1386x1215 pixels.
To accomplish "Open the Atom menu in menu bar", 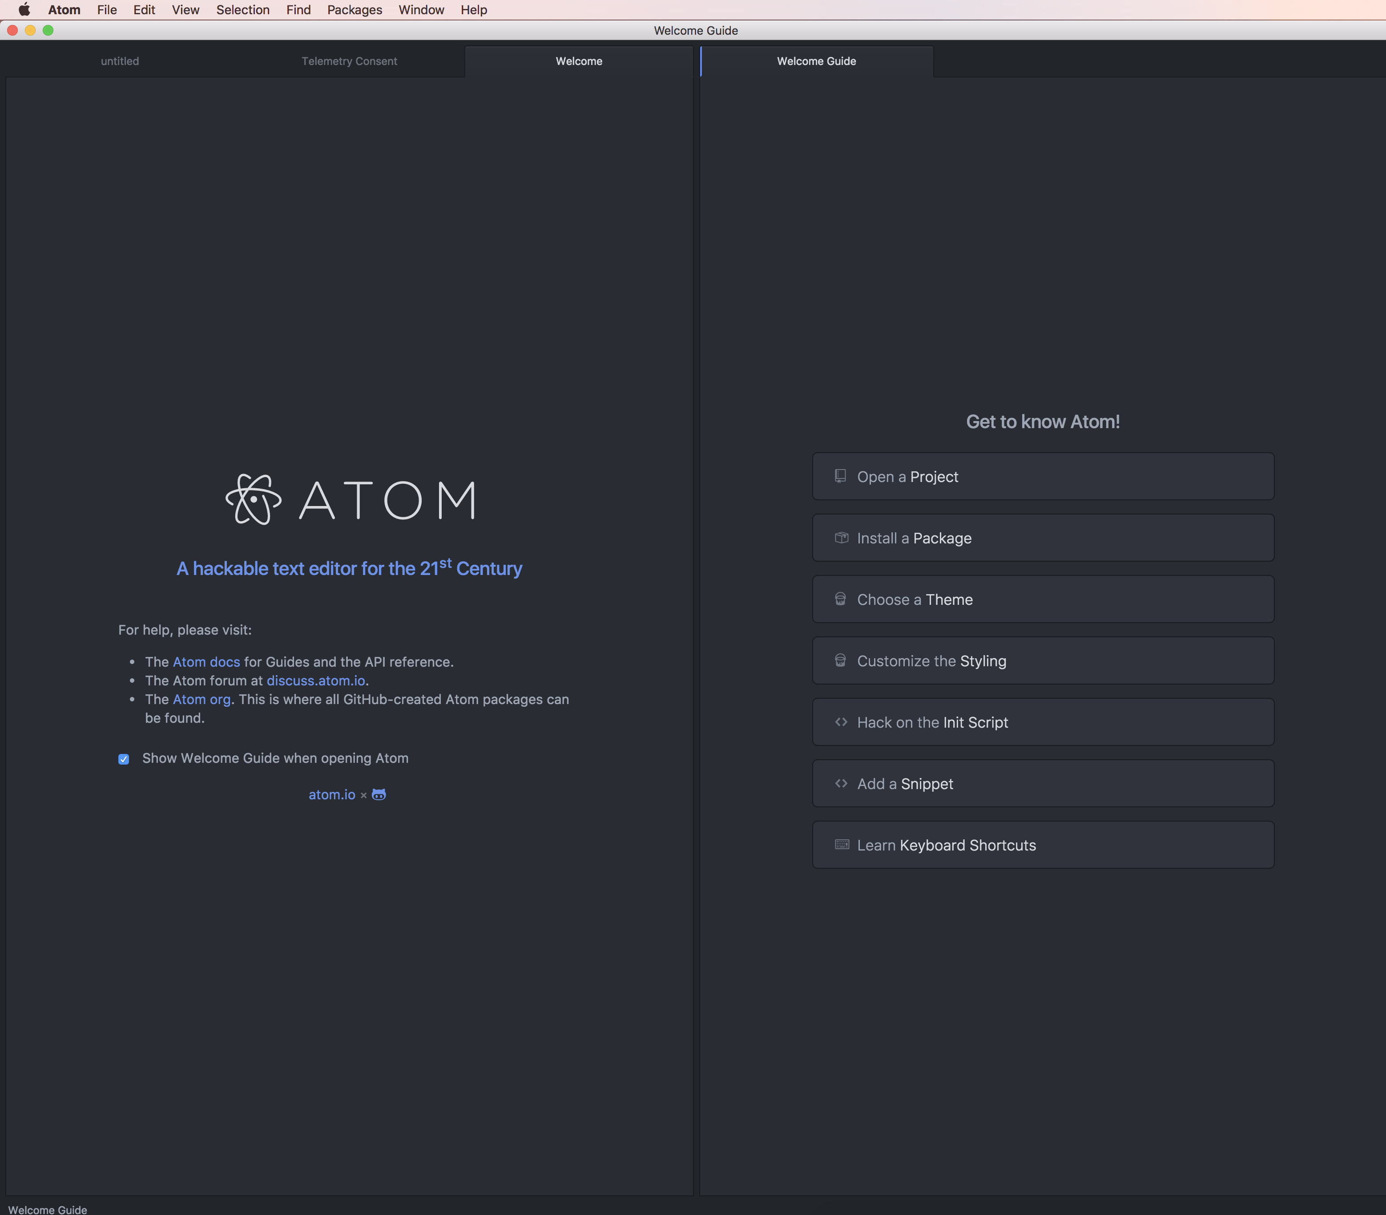I will 64,9.
